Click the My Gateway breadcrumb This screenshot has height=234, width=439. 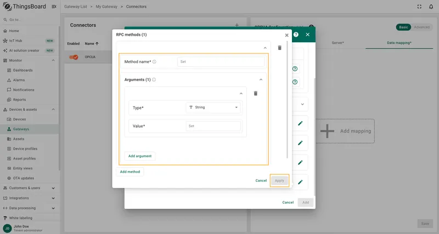tap(106, 7)
